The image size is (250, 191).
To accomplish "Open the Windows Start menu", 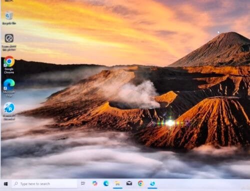I will point(6,184).
